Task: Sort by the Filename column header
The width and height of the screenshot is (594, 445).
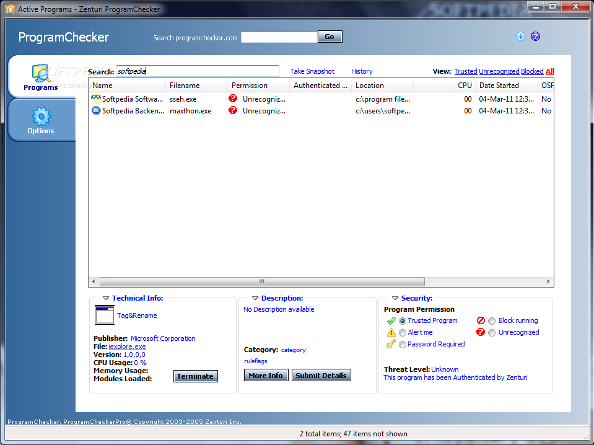Action: 196,86
